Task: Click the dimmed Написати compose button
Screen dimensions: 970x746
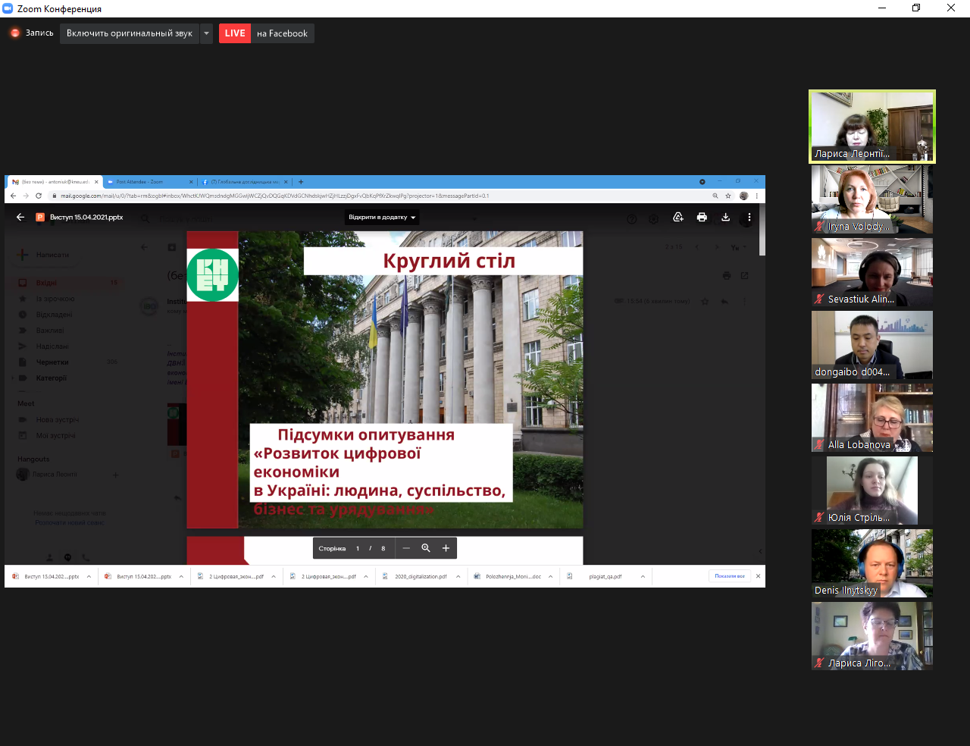Action: click(x=45, y=255)
